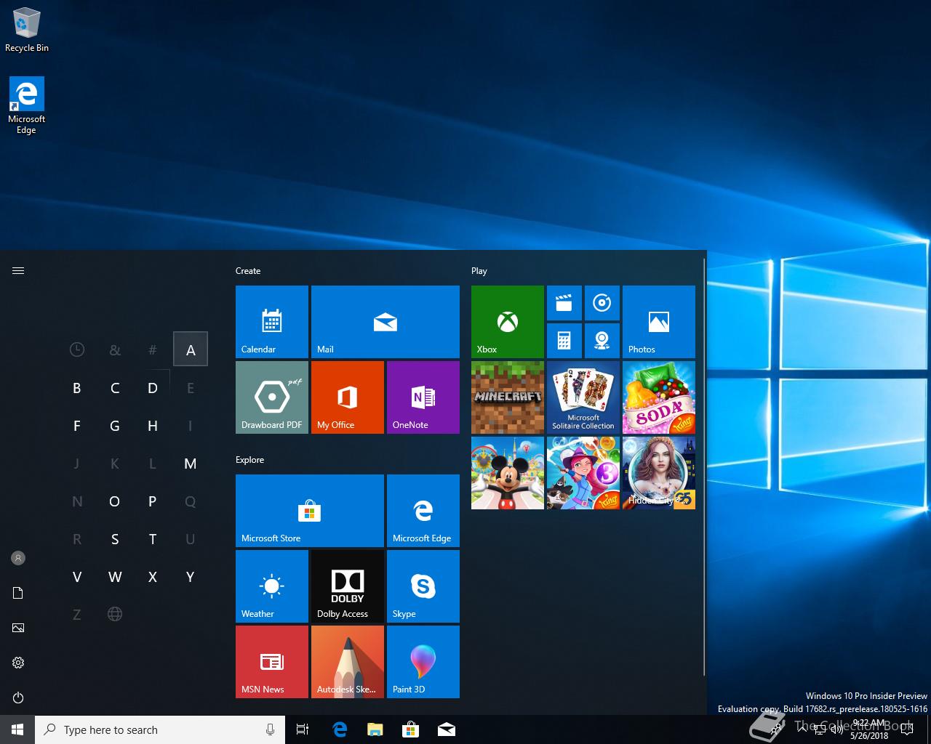Jump to letter B apps
This screenshot has width=931, height=744.
click(x=77, y=388)
